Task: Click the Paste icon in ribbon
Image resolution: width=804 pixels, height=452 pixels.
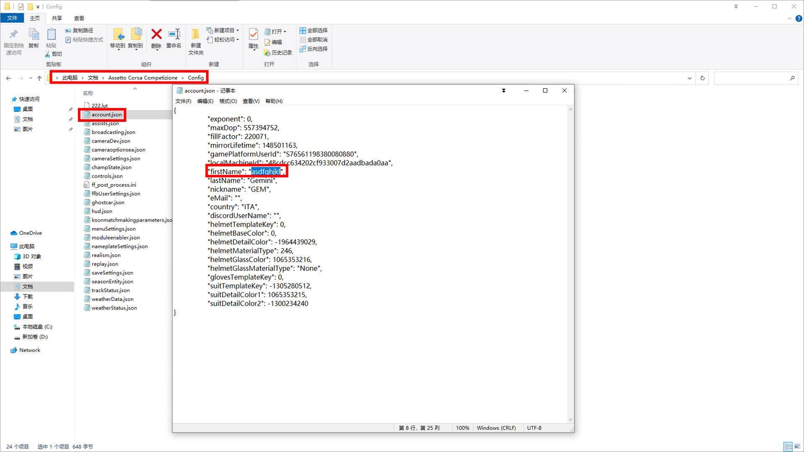Action: pyautogui.click(x=52, y=34)
